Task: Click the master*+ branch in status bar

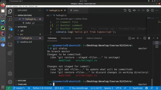Action: (19, 88)
